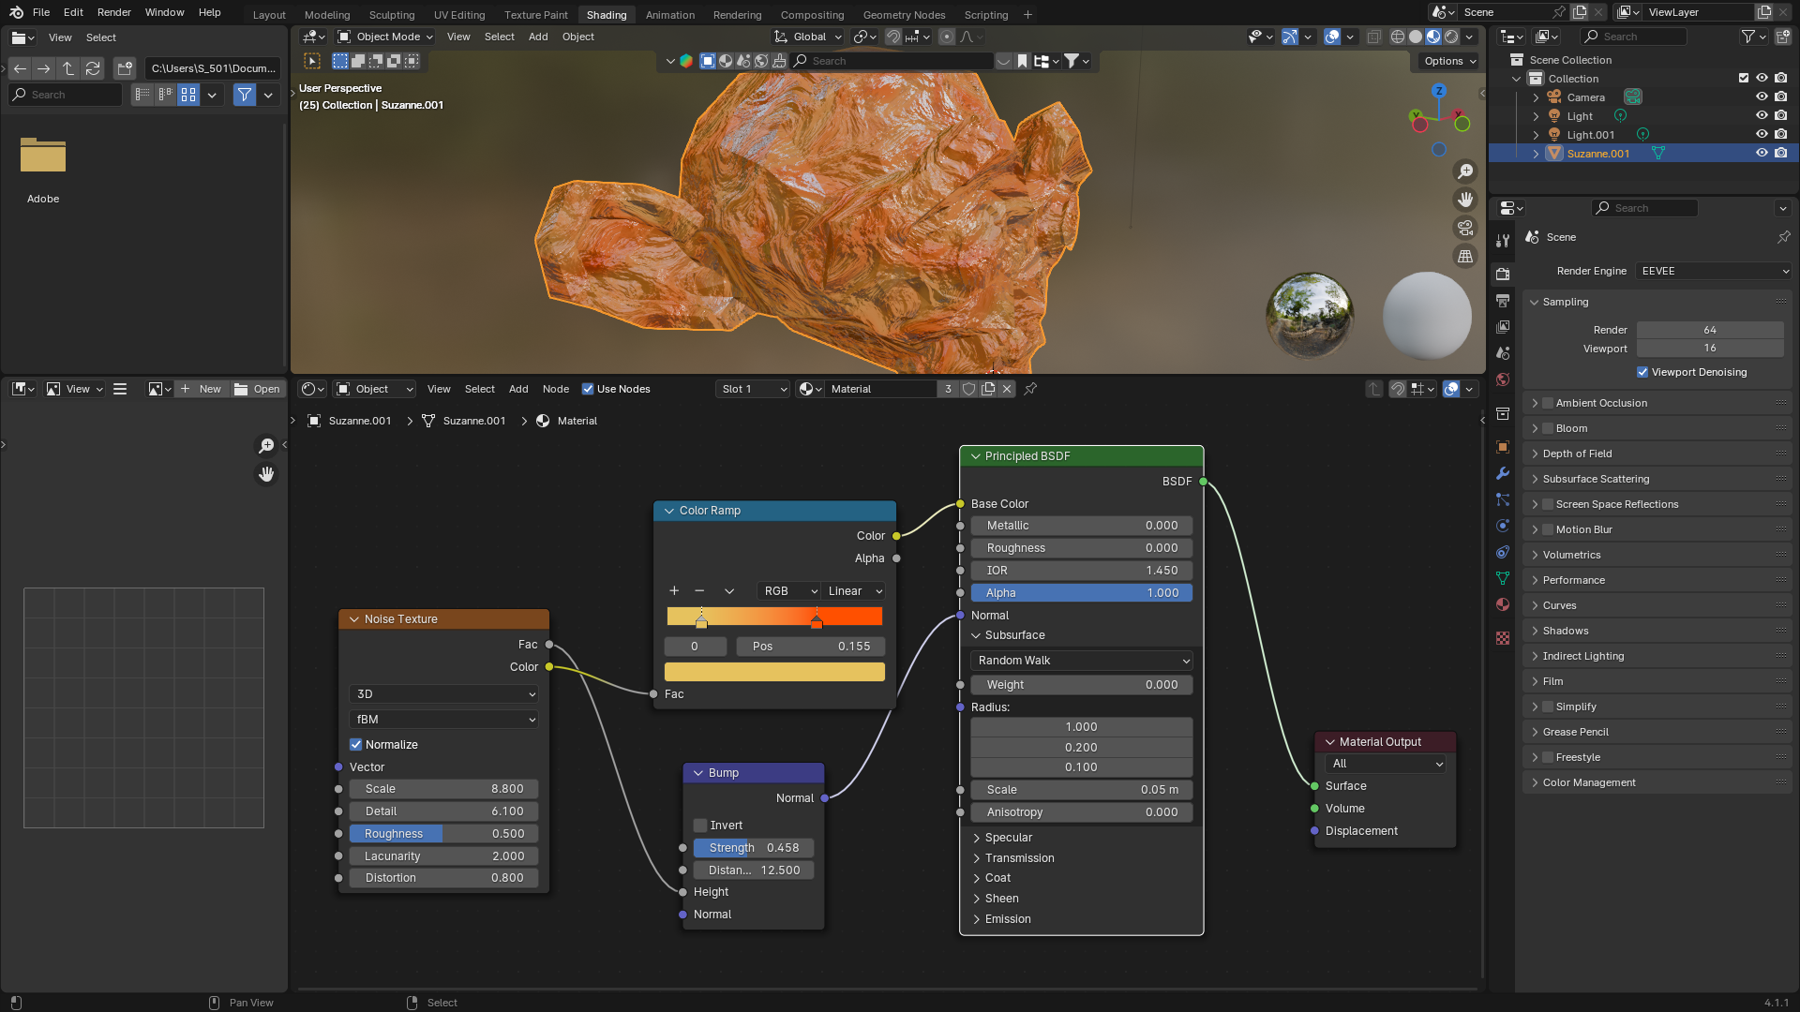
Task: Select rendered viewport shading sphere icon
Action: (1451, 37)
